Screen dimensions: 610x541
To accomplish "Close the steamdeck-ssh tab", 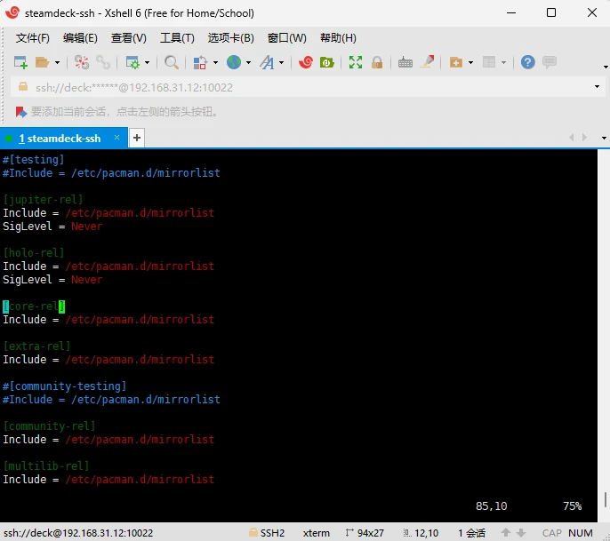I will 116,137.
